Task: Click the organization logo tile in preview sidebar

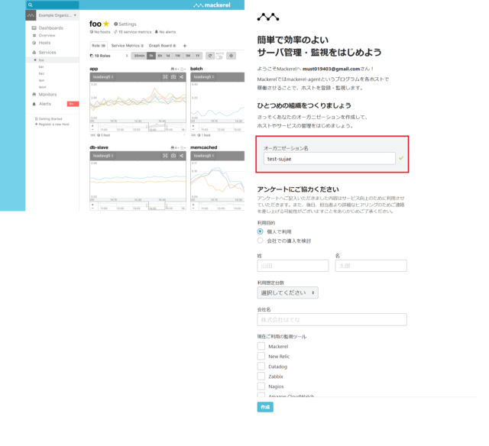Action: [31, 15]
